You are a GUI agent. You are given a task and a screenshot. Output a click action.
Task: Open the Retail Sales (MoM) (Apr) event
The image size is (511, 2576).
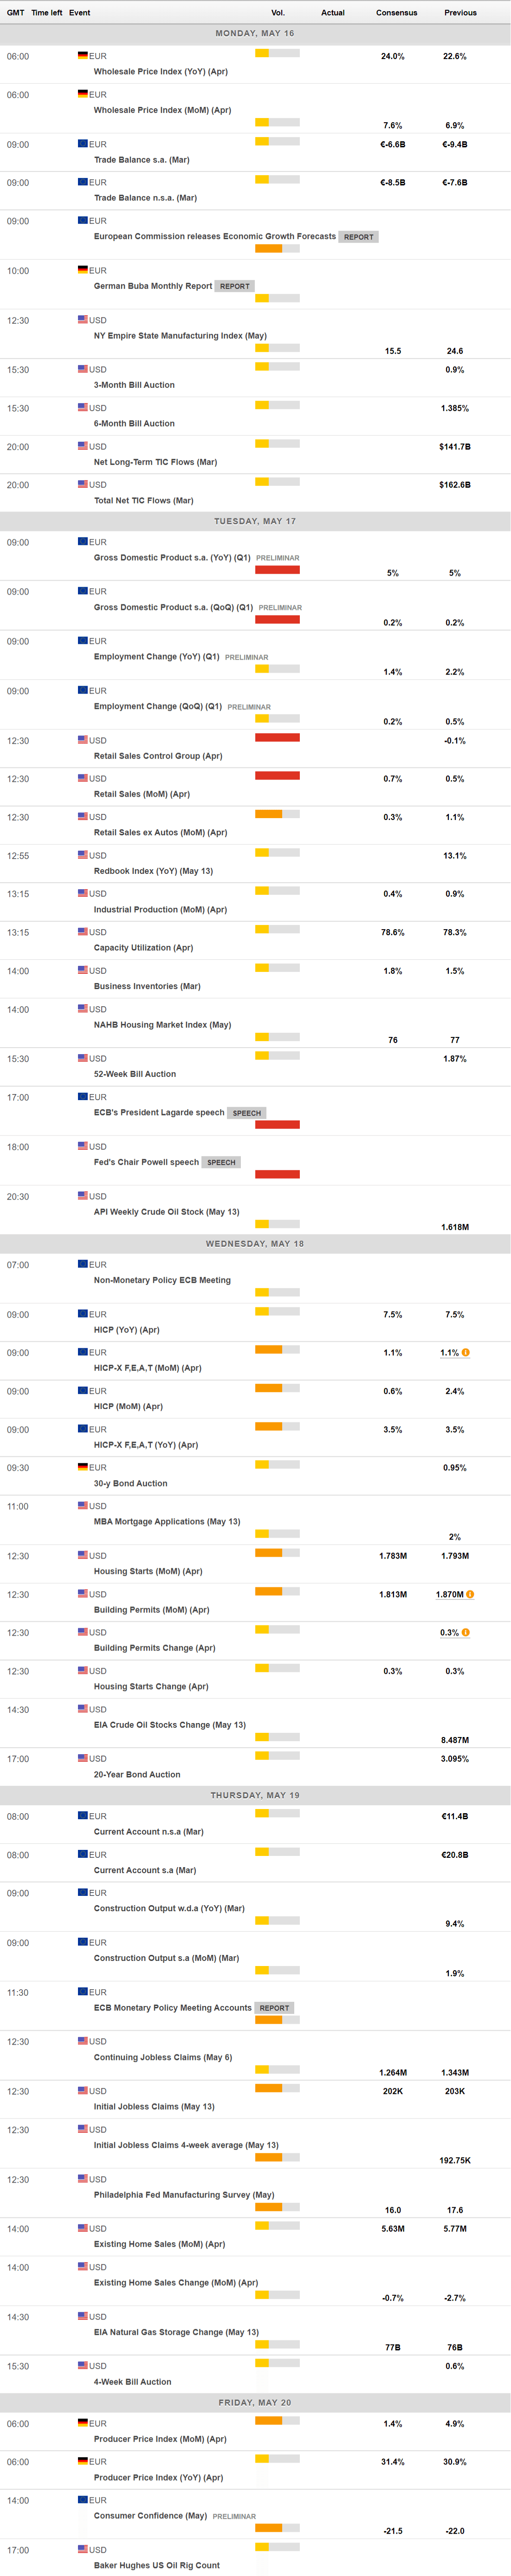point(142,794)
